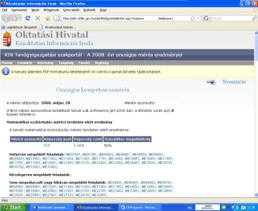Click the '2. szint' ability level value
Screen dimensions: 258x211
79,145
